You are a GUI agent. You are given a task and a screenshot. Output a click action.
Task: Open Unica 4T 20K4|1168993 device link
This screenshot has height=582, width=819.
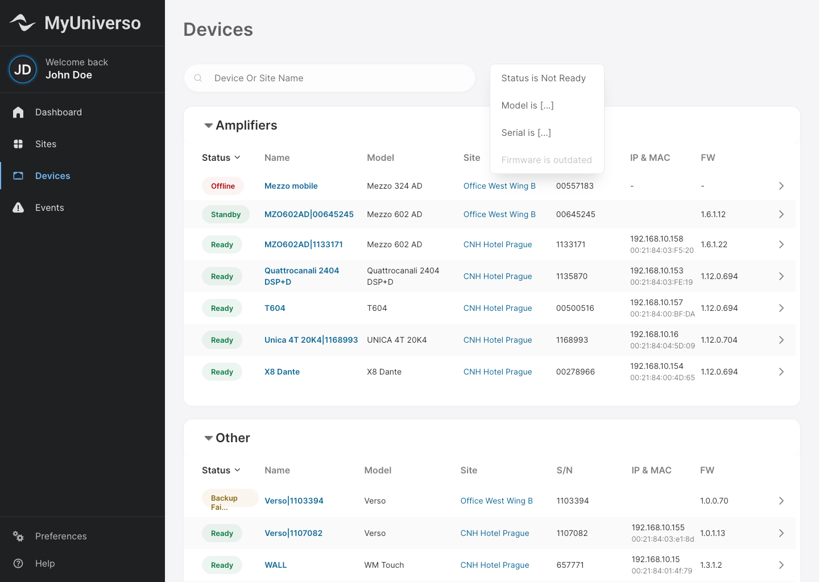click(311, 340)
